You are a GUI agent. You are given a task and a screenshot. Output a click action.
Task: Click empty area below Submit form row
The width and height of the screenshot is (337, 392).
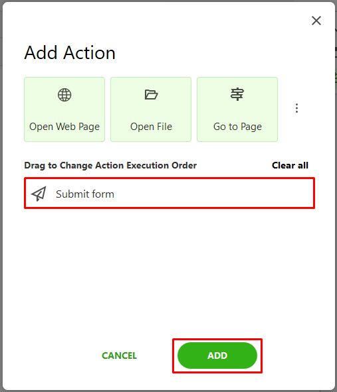pyautogui.click(x=169, y=270)
